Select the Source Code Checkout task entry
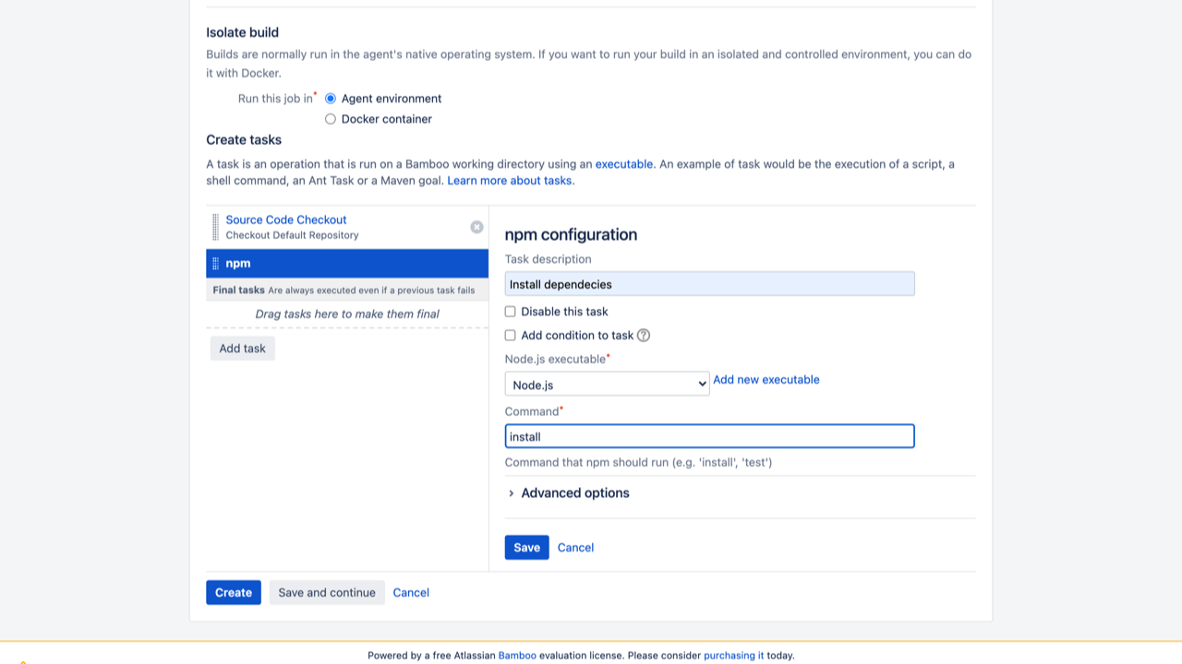The width and height of the screenshot is (1182, 664). coord(286,219)
